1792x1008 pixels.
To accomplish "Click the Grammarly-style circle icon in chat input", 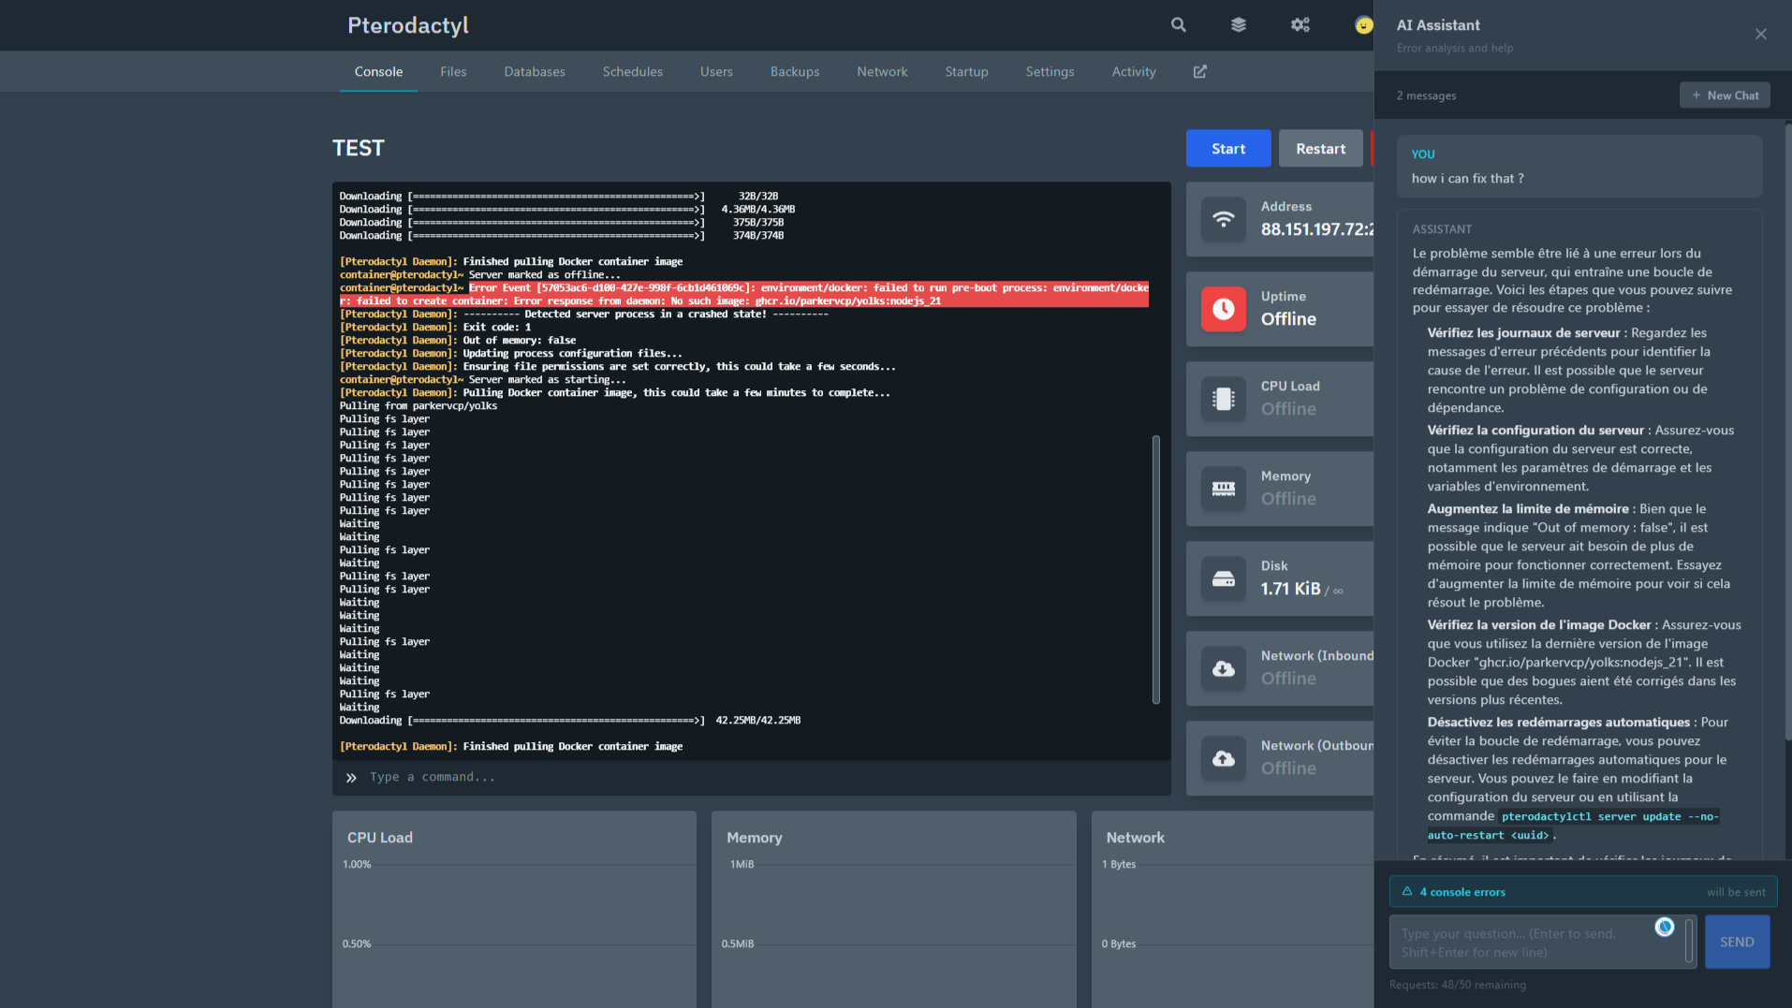I will (1664, 927).
